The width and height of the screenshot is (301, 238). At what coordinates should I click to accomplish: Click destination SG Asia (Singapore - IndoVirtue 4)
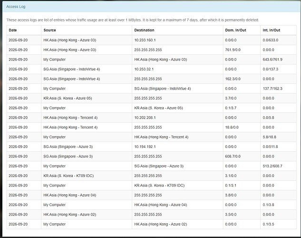click(163, 89)
